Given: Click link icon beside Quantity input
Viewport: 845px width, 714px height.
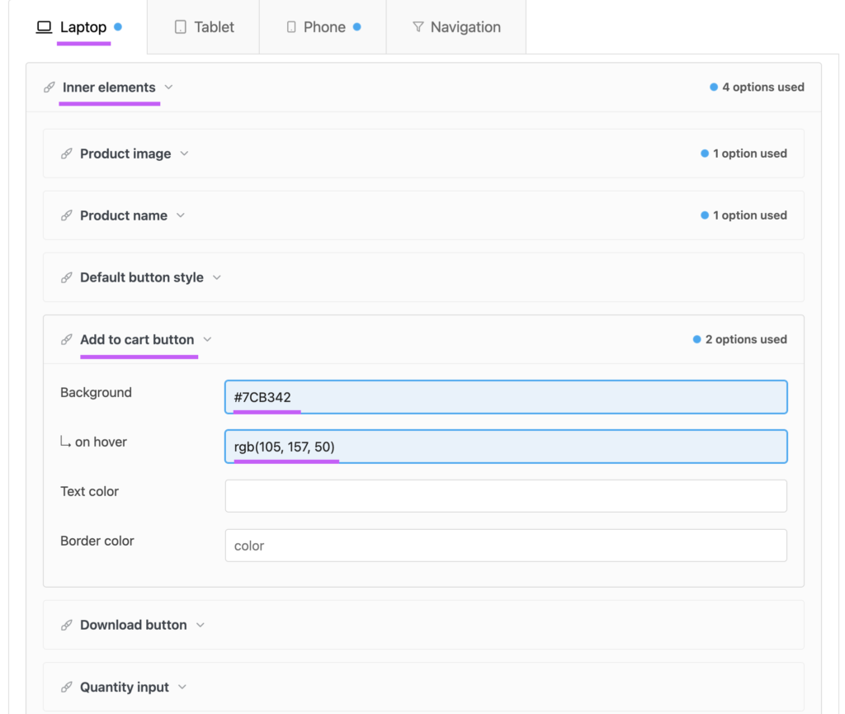Looking at the screenshot, I should (66, 687).
